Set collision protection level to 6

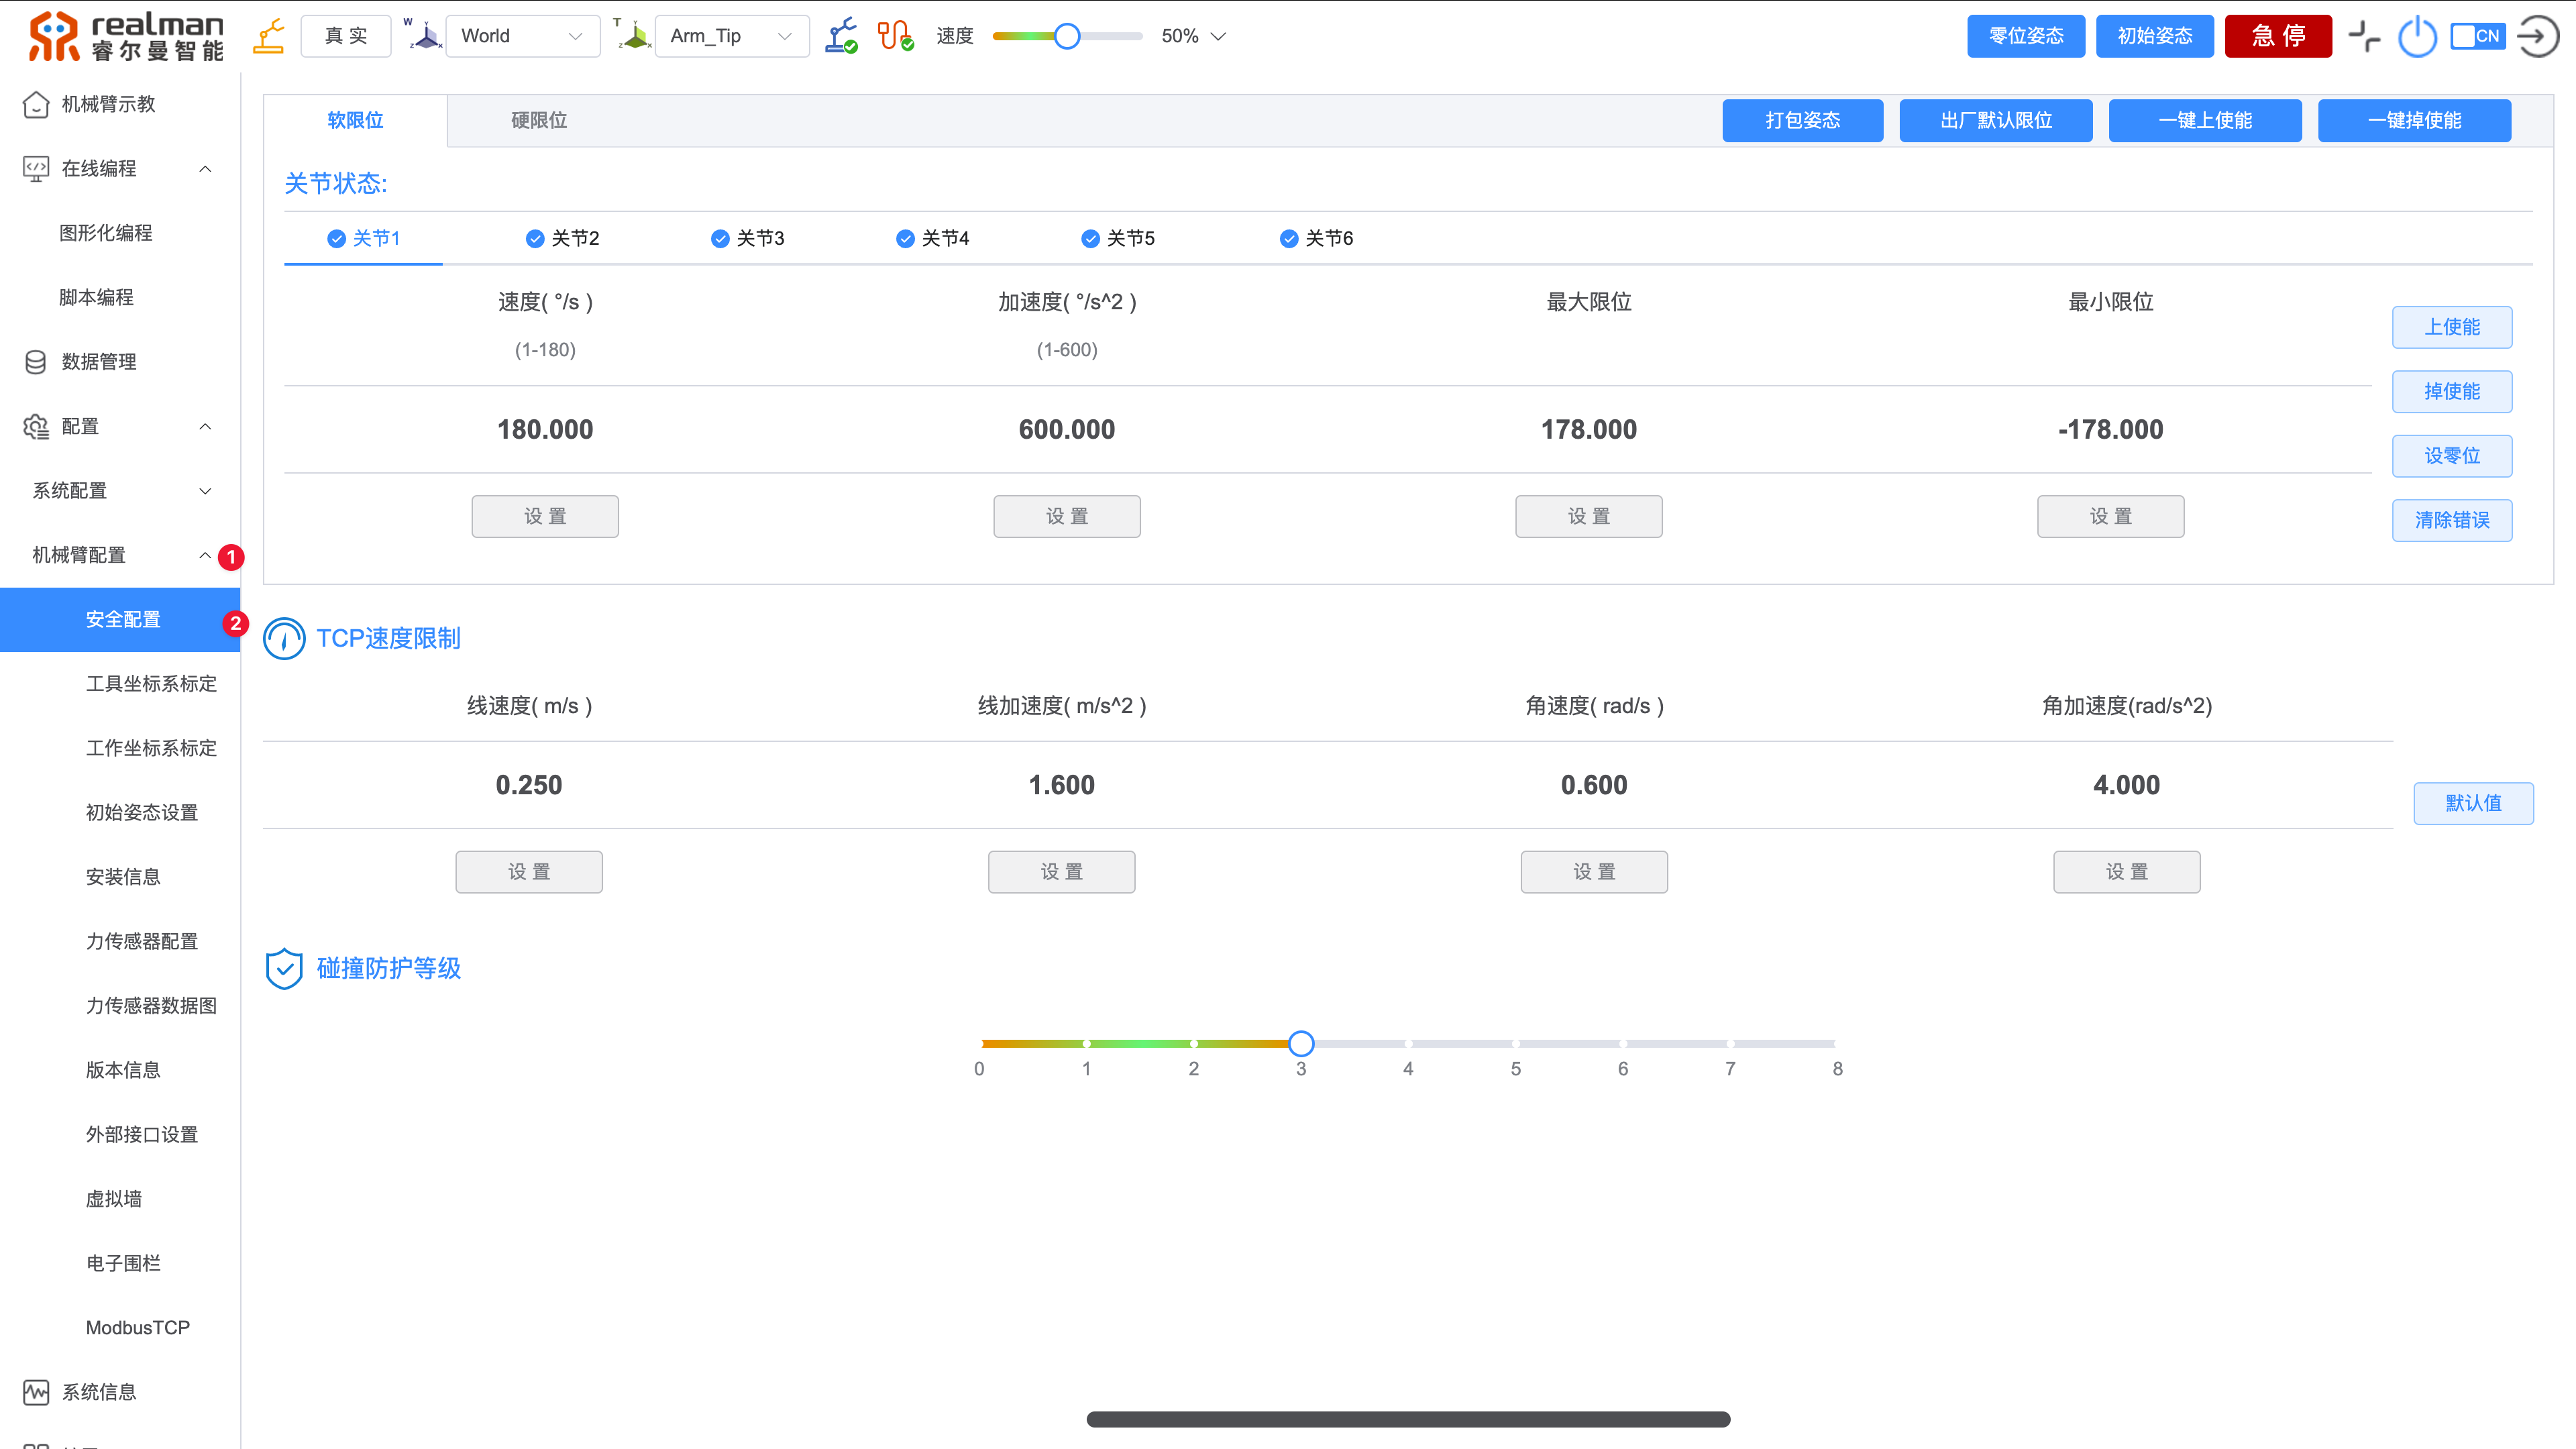click(x=1623, y=1044)
